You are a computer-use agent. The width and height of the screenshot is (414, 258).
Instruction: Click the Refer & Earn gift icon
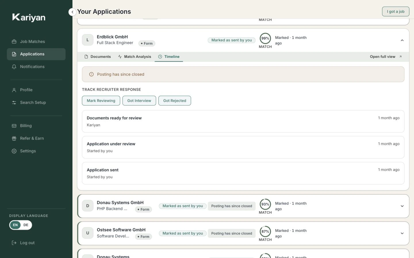[x=14, y=138]
